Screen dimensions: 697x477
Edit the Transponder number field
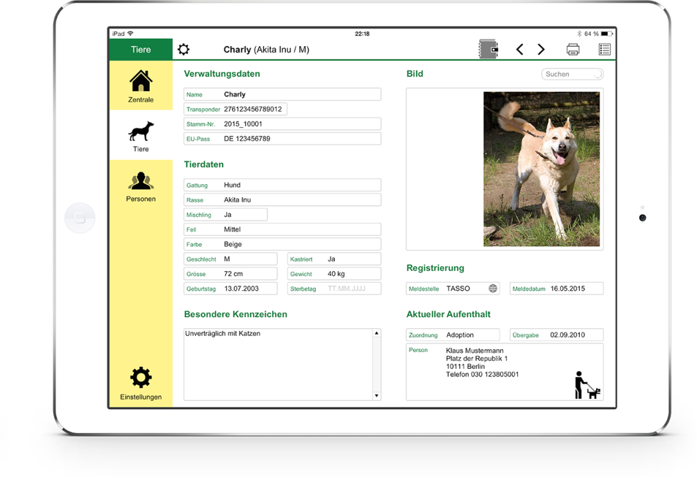[x=235, y=109]
